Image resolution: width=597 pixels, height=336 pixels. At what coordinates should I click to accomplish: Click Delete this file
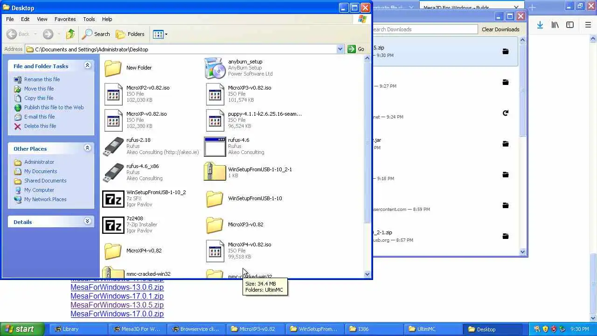point(40,126)
